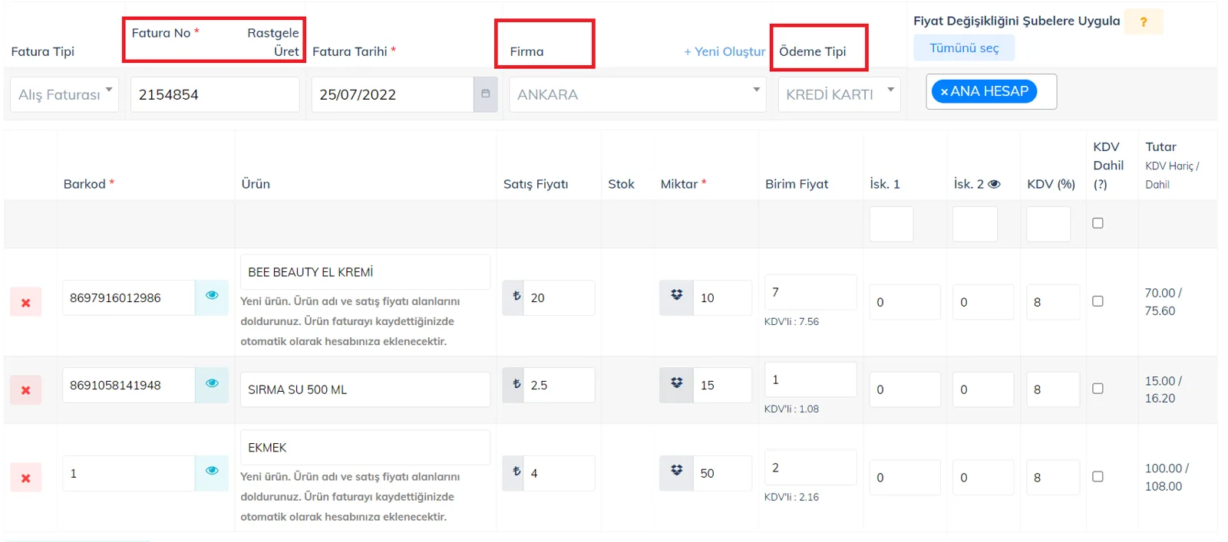Click eye icon next to barcode 1
Screen dimensions: 1228x542
212,473
